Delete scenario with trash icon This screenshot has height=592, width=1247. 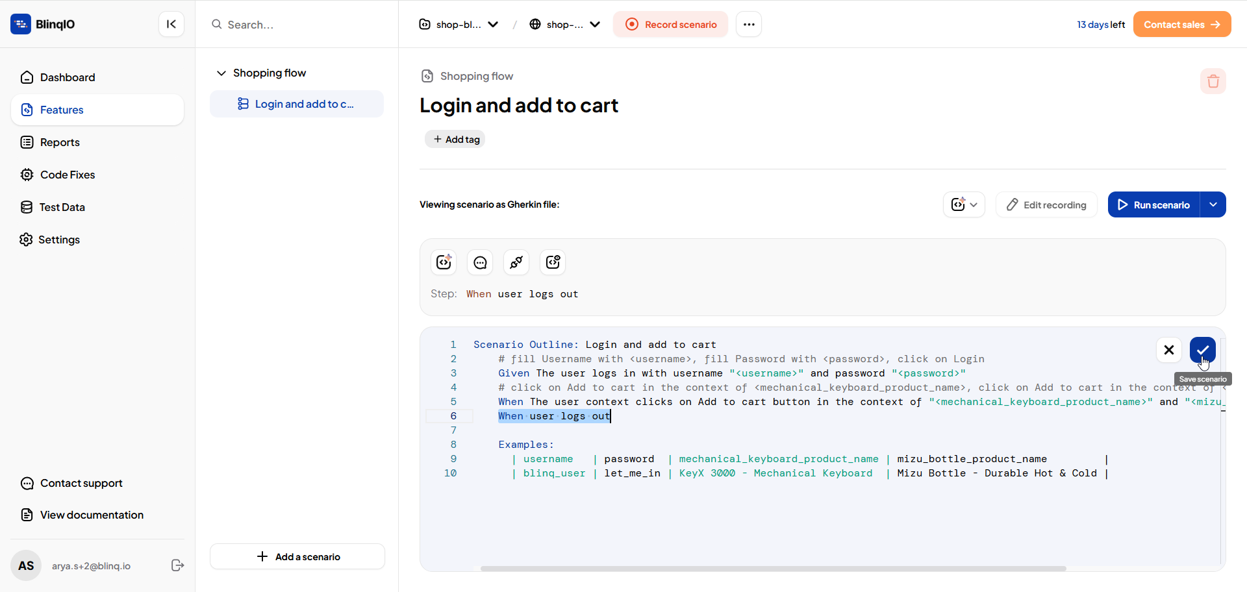pyautogui.click(x=1213, y=81)
